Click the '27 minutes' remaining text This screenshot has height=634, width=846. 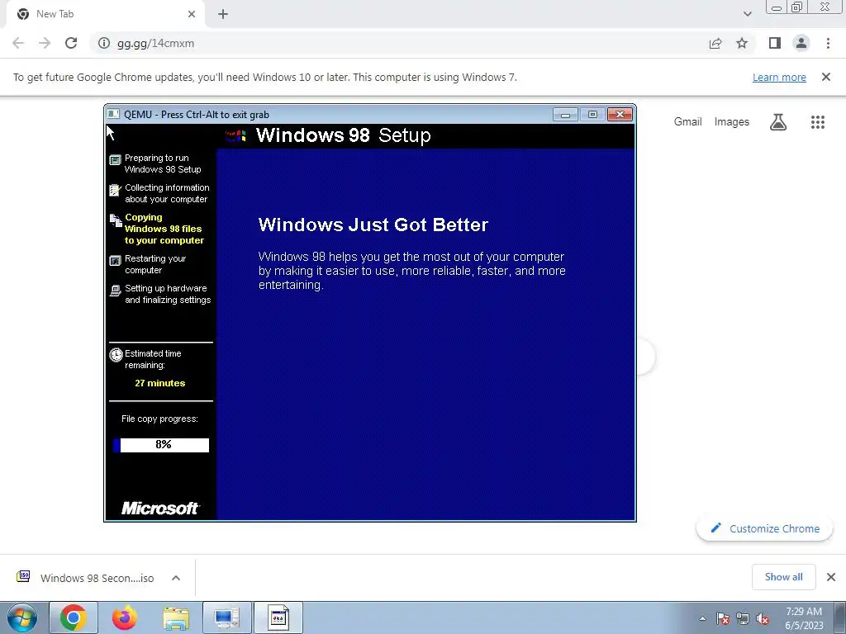coord(159,383)
